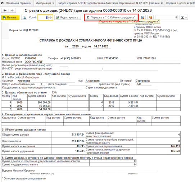Select the signer name Бурцева Наталия Юрьевна

(18, 170)
